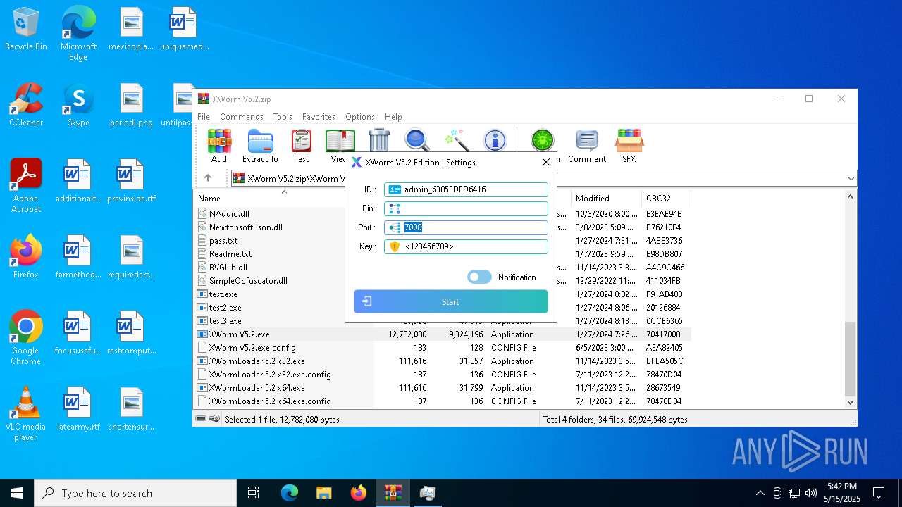Click the Delete trash bin toolbar icon
This screenshot has height=507, width=902.
(x=379, y=140)
